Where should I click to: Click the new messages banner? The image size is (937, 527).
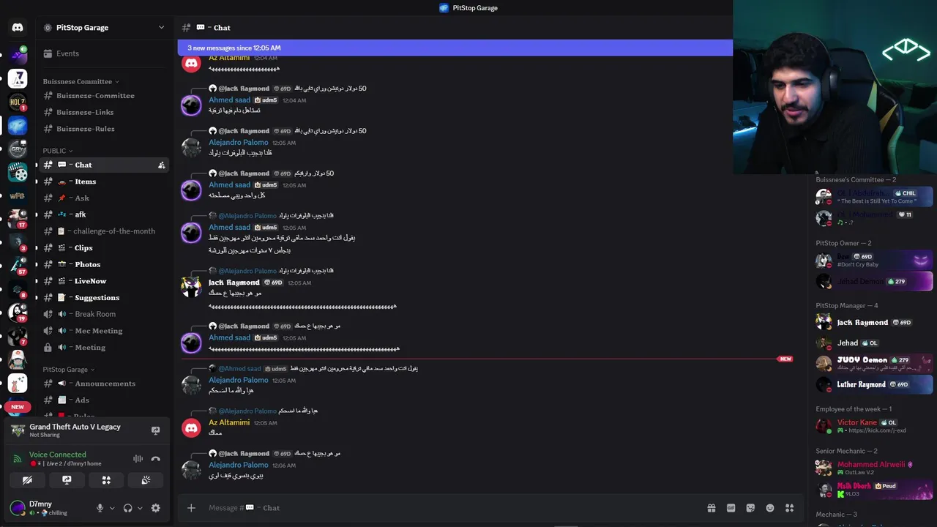point(455,48)
